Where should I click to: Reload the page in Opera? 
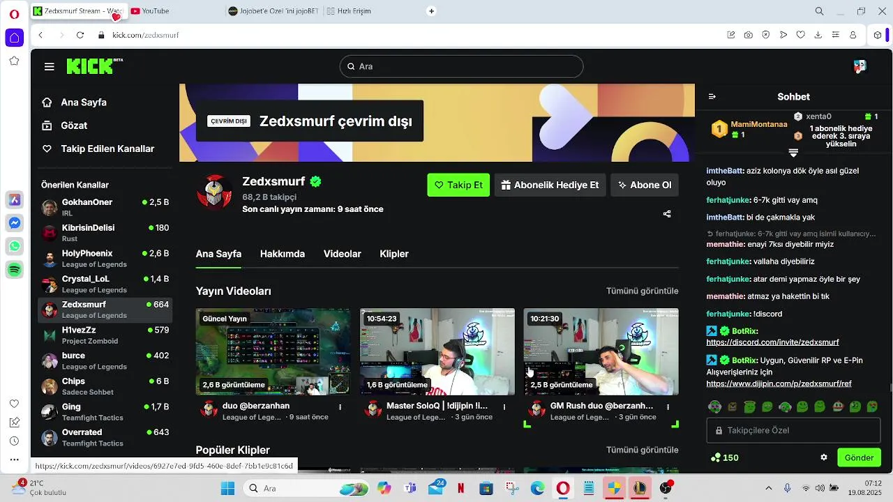tap(80, 35)
